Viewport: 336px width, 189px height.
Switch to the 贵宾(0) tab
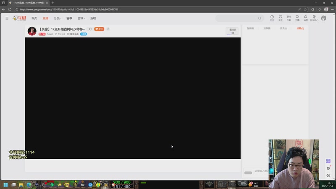(283, 28)
